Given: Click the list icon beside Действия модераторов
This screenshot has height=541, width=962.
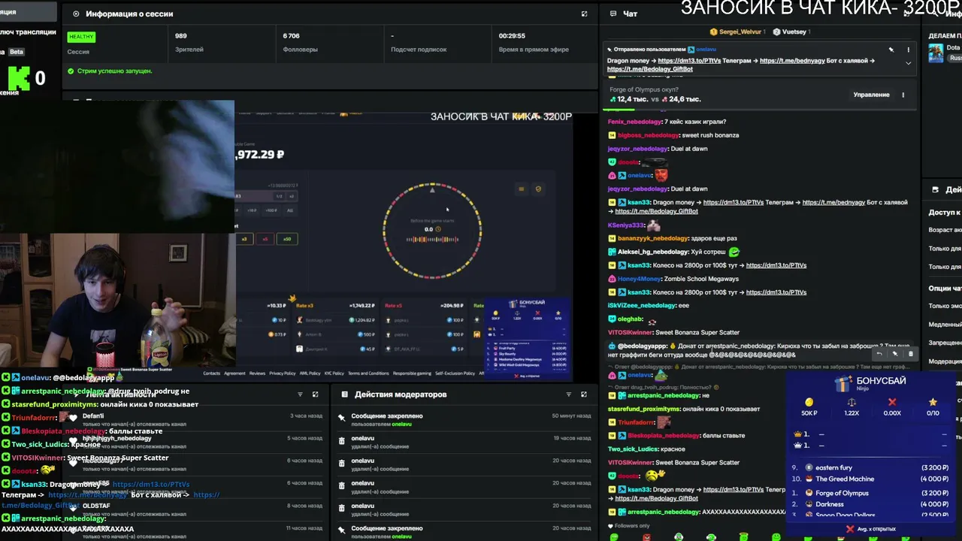Looking at the screenshot, I should 344,394.
